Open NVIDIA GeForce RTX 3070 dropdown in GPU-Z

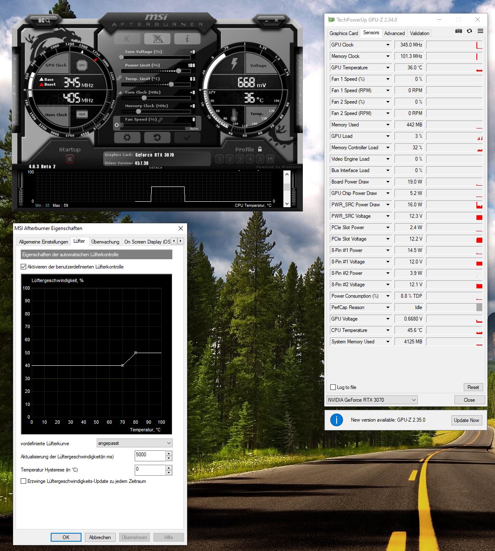click(372, 400)
